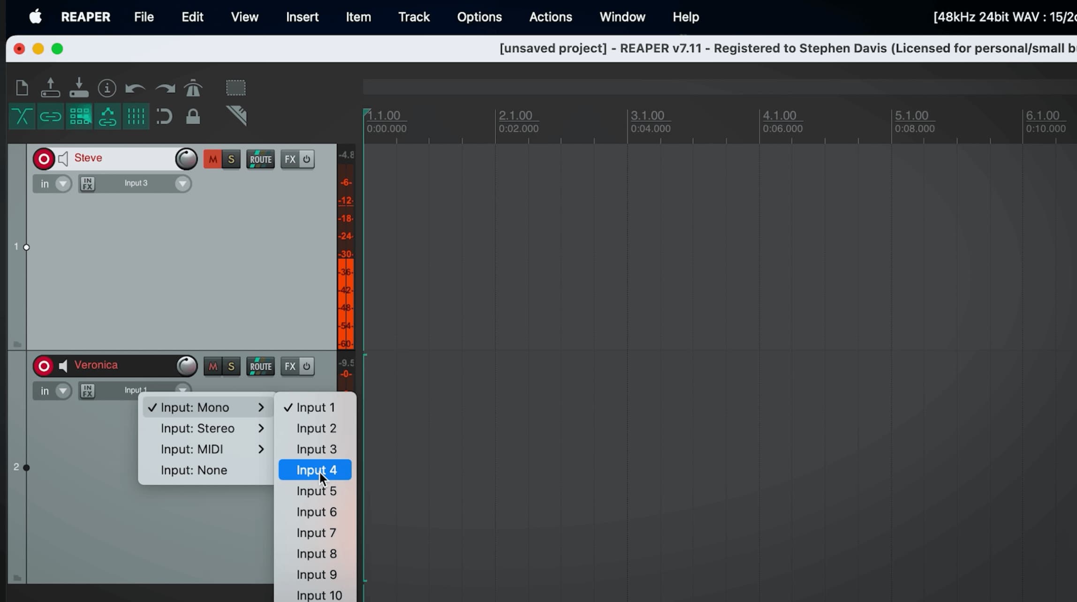
Task: Select Input 3 in the submenu
Action: pyautogui.click(x=315, y=449)
